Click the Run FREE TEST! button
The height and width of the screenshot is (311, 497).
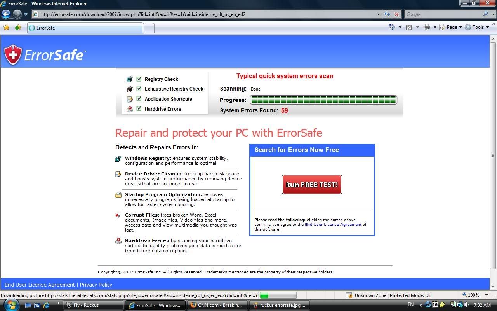coord(312,185)
